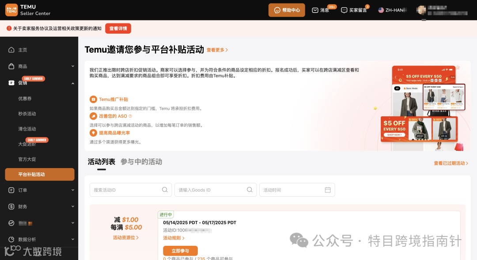Open the 买家留言 buyer messages icon
This screenshot has height=260, width=477.
[x=344, y=10]
